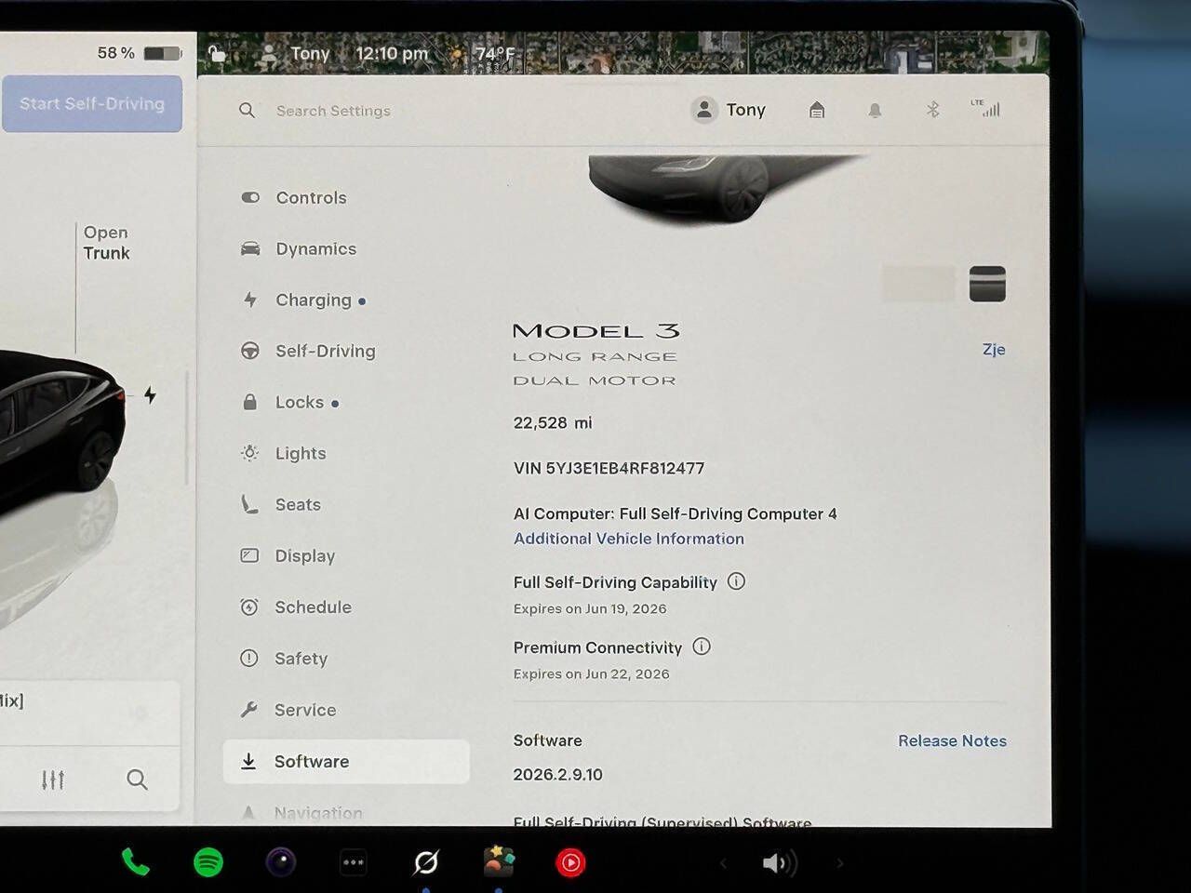
Task: Launch the Grok assistant app icon
Action: click(x=426, y=863)
